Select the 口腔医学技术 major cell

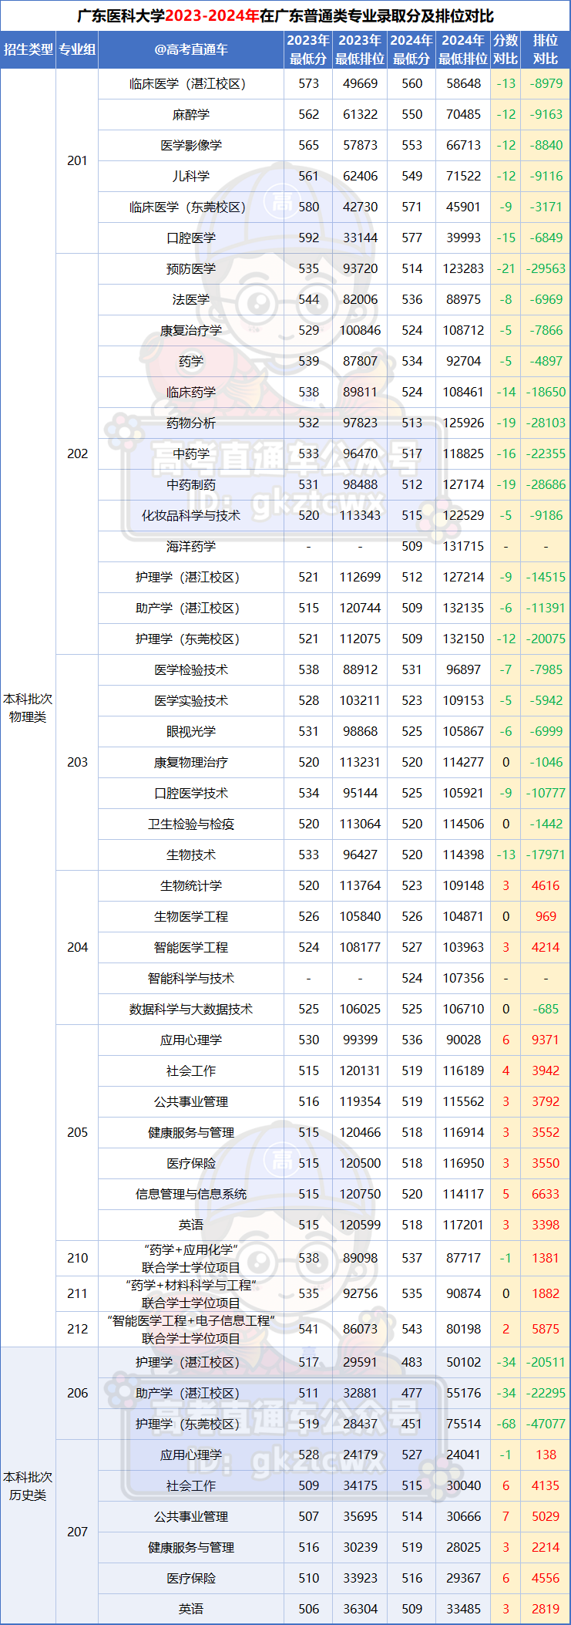tap(191, 794)
